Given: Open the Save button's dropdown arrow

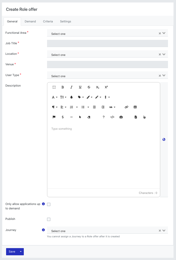Looking at the screenshot, I should (x=21, y=251).
